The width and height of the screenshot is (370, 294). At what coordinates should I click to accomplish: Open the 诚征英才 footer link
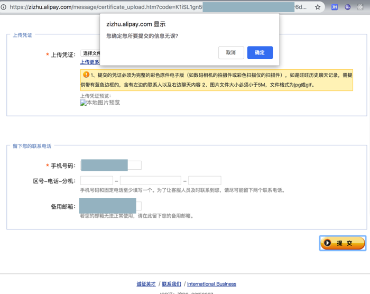[x=146, y=284]
